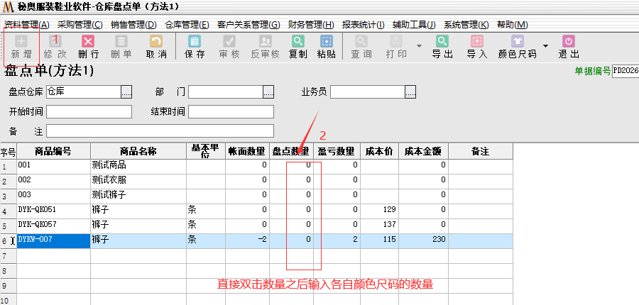Click the 复制 (Copy) toolbar icon
639x305 pixels.
click(x=298, y=47)
